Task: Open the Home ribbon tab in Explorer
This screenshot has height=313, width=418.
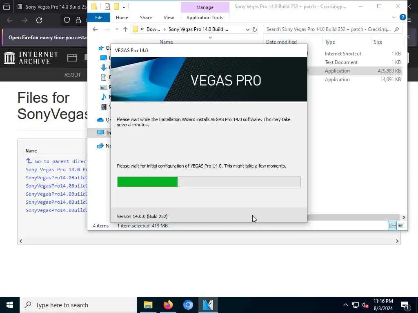Action: coord(122,17)
